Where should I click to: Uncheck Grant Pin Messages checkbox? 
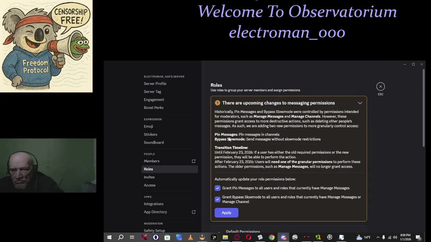point(218,188)
